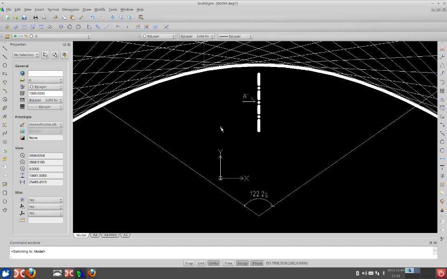Open the No Selection dropdown in Properties

click(26, 55)
